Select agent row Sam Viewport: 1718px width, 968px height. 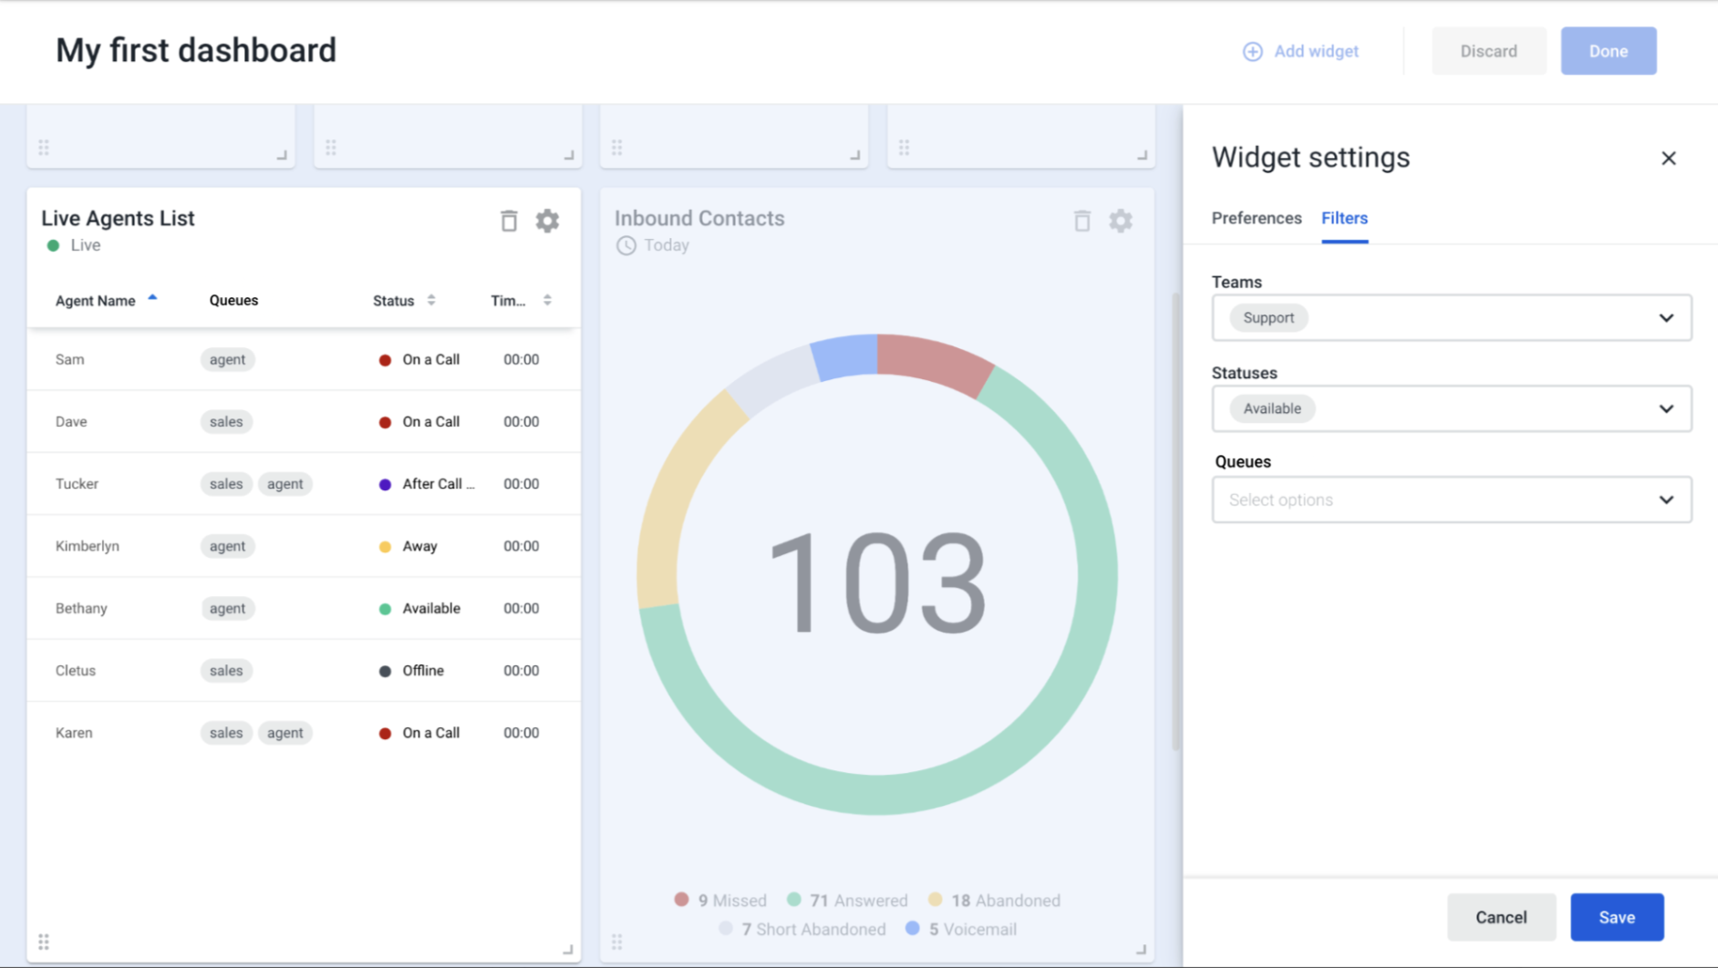pos(304,359)
